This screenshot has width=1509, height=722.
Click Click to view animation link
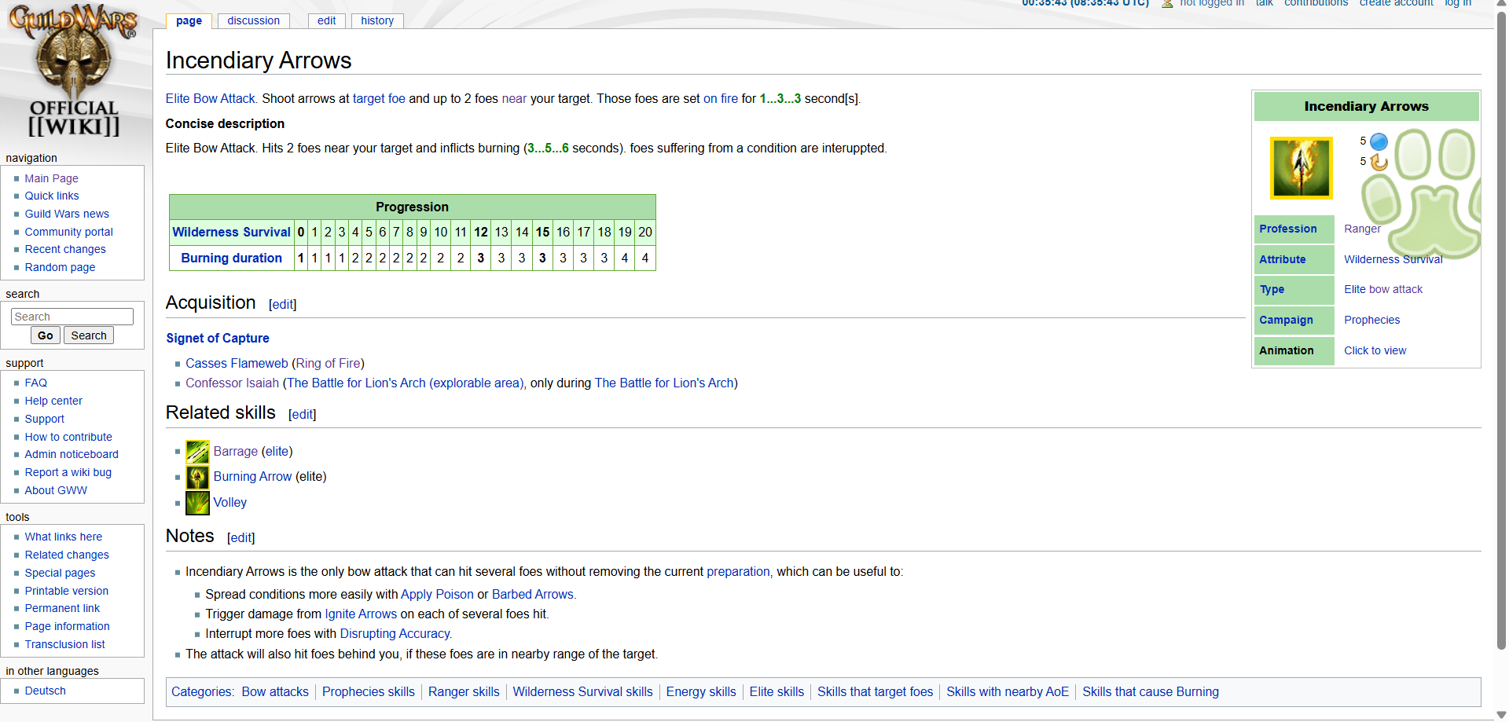click(1375, 350)
